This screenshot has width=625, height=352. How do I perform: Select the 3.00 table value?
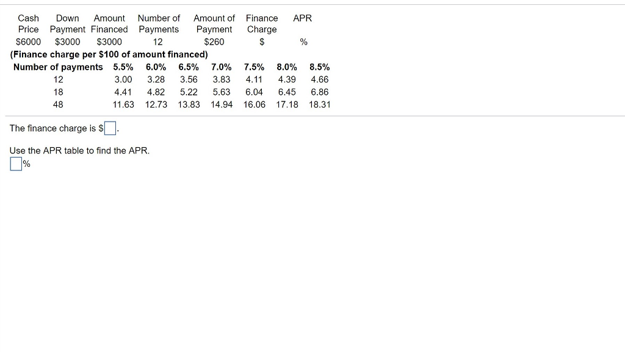[x=123, y=79]
